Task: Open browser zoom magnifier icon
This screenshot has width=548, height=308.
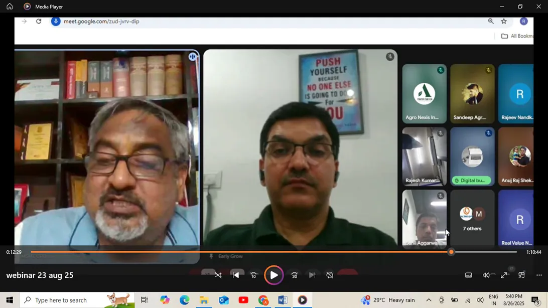Action: 491,21
